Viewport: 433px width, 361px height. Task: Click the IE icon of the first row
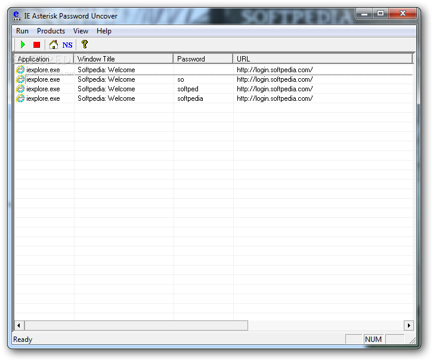(20, 70)
